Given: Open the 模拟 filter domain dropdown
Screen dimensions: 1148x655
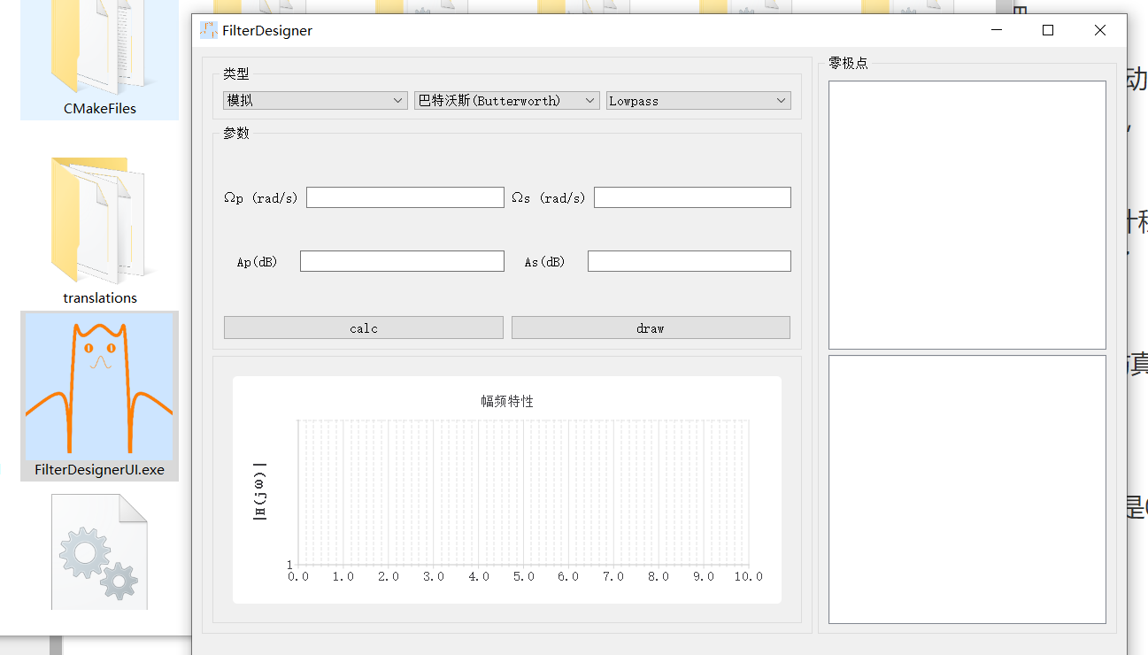Looking at the screenshot, I should tap(315, 101).
